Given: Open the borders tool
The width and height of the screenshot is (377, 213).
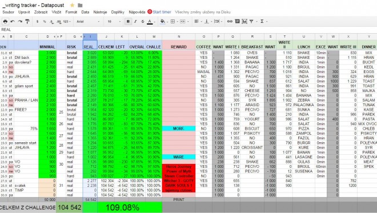Looking at the screenshot, I should click(x=173, y=21).
